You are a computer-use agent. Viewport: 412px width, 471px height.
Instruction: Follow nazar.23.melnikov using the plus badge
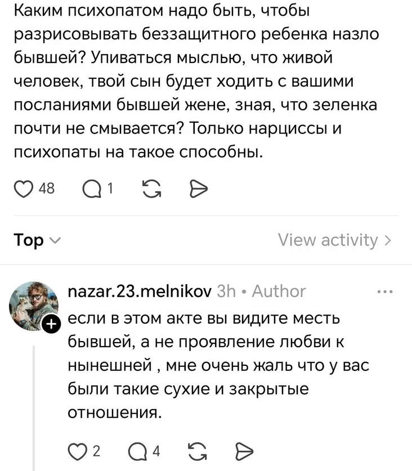(51, 325)
